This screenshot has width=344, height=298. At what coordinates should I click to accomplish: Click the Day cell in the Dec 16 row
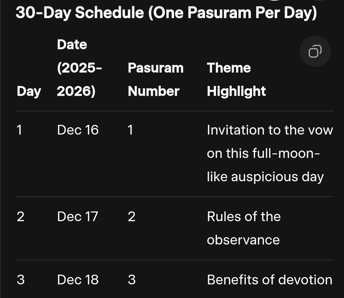[x=19, y=130]
